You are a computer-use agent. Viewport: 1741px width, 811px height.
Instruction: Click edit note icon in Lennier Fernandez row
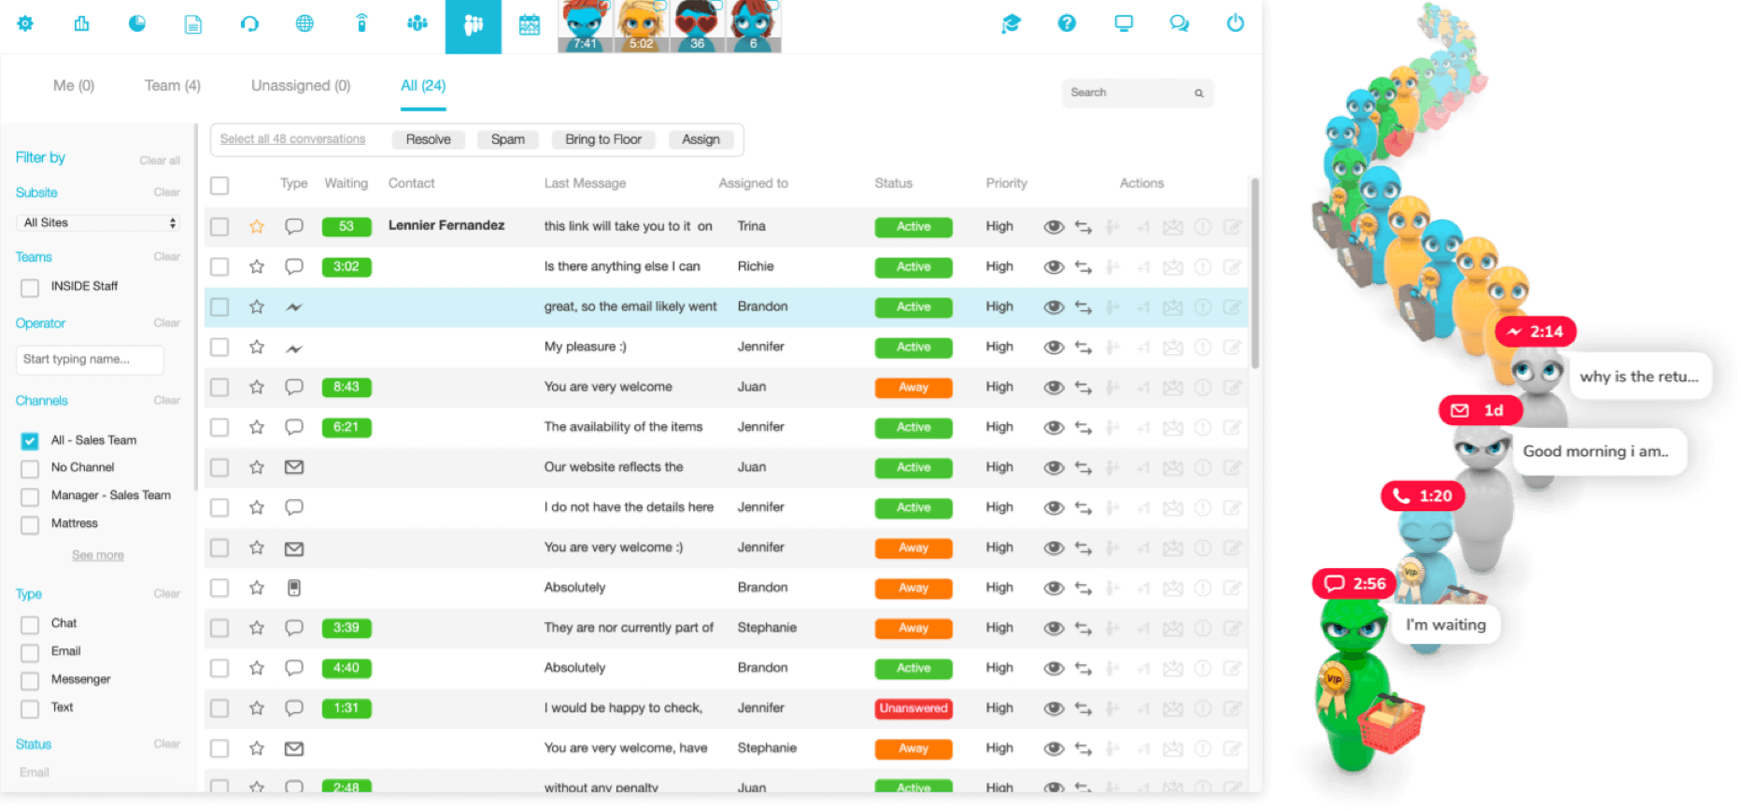[1233, 226]
